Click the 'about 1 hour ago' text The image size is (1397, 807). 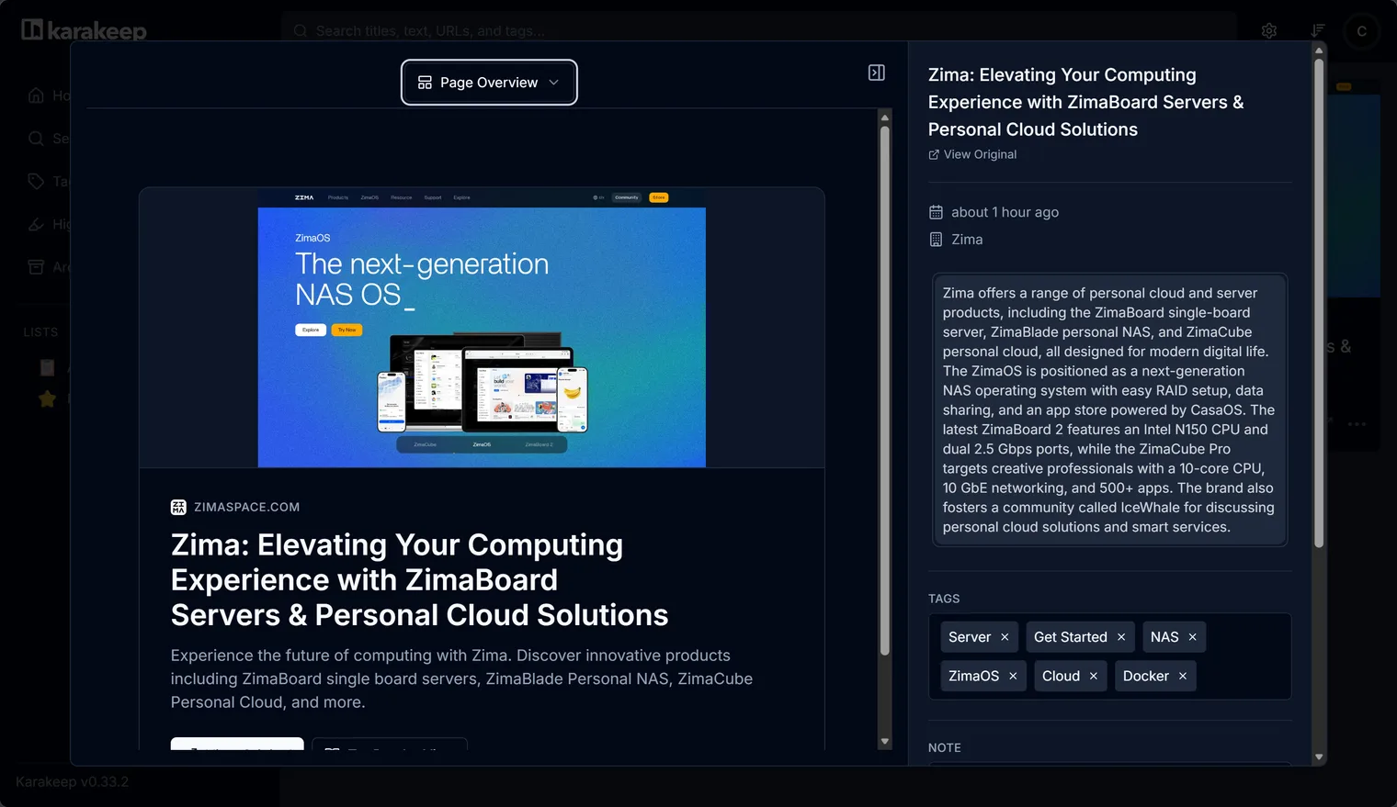(1005, 212)
